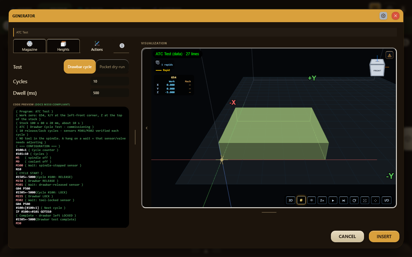The width and height of the screenshot is (412, 257).
Task: Open the info tab icon
Action: point(122,46)
